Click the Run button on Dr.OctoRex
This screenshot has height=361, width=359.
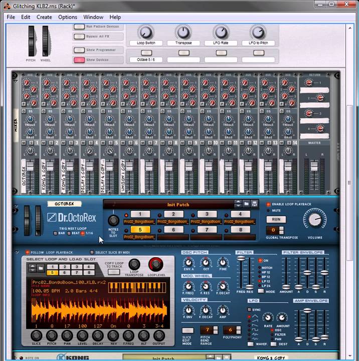(x=276, y=219)
